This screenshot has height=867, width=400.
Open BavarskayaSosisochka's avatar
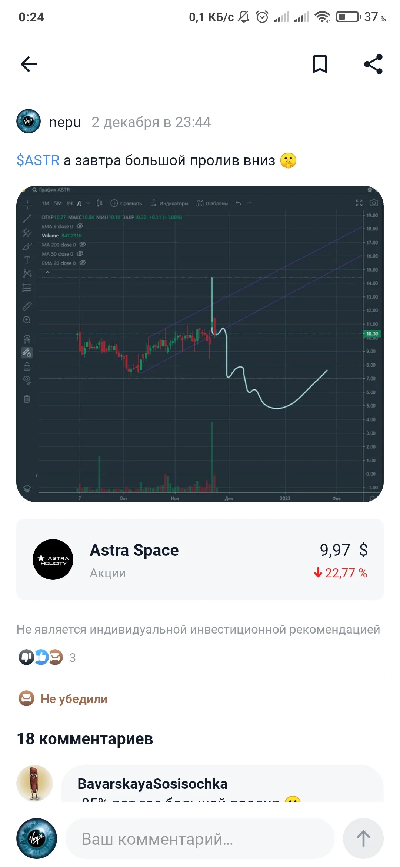point(34,783)
